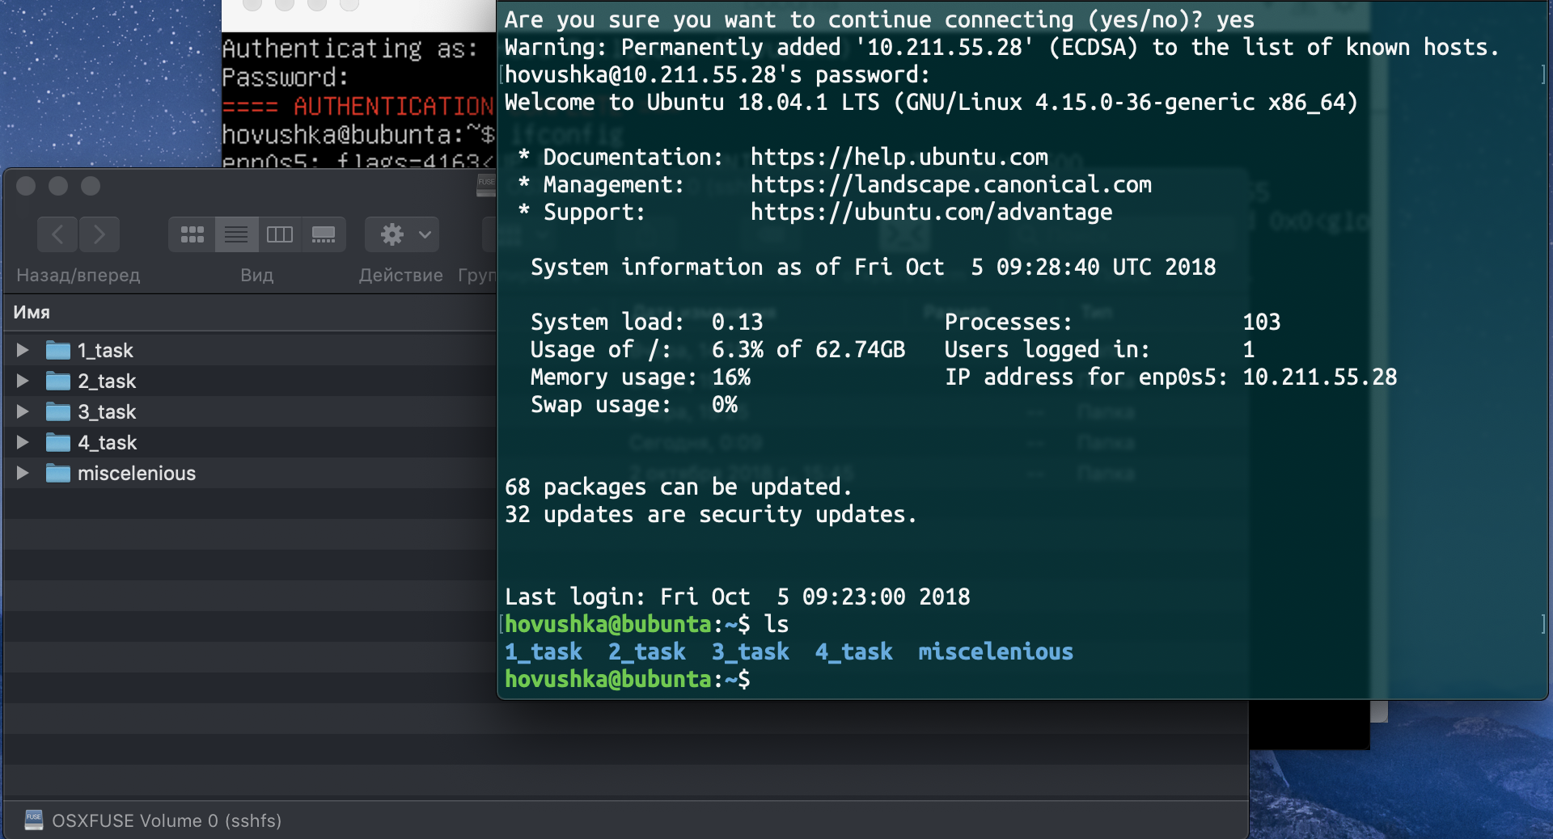Expand the miscelenious folder disclosure triangle
This screenshot has width=1553, height=839.
tap(23, 473)
